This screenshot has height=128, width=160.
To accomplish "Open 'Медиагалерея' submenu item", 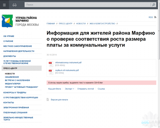I will click(13, 83).
